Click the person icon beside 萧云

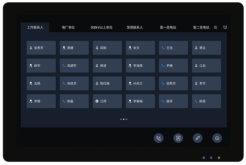196,48
